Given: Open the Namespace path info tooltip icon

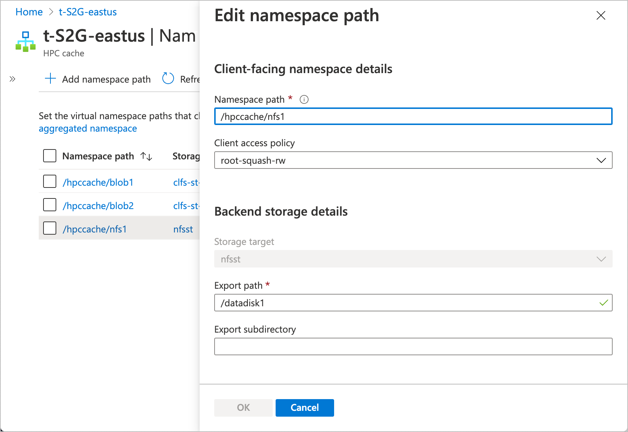Looking at the screenshot, I should 304,99.
